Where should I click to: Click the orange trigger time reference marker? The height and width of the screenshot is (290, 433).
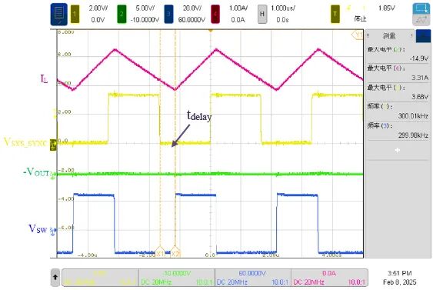coord(211,30)
